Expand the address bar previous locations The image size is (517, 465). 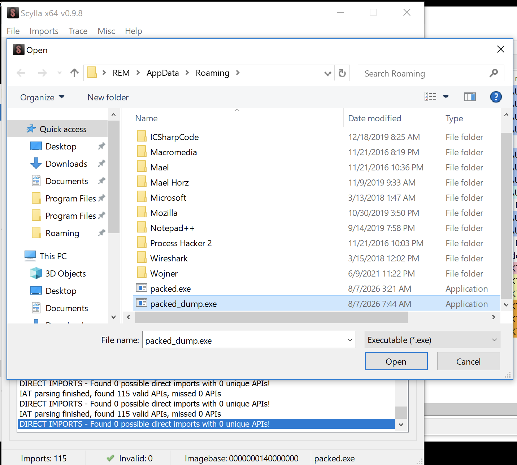327,73
